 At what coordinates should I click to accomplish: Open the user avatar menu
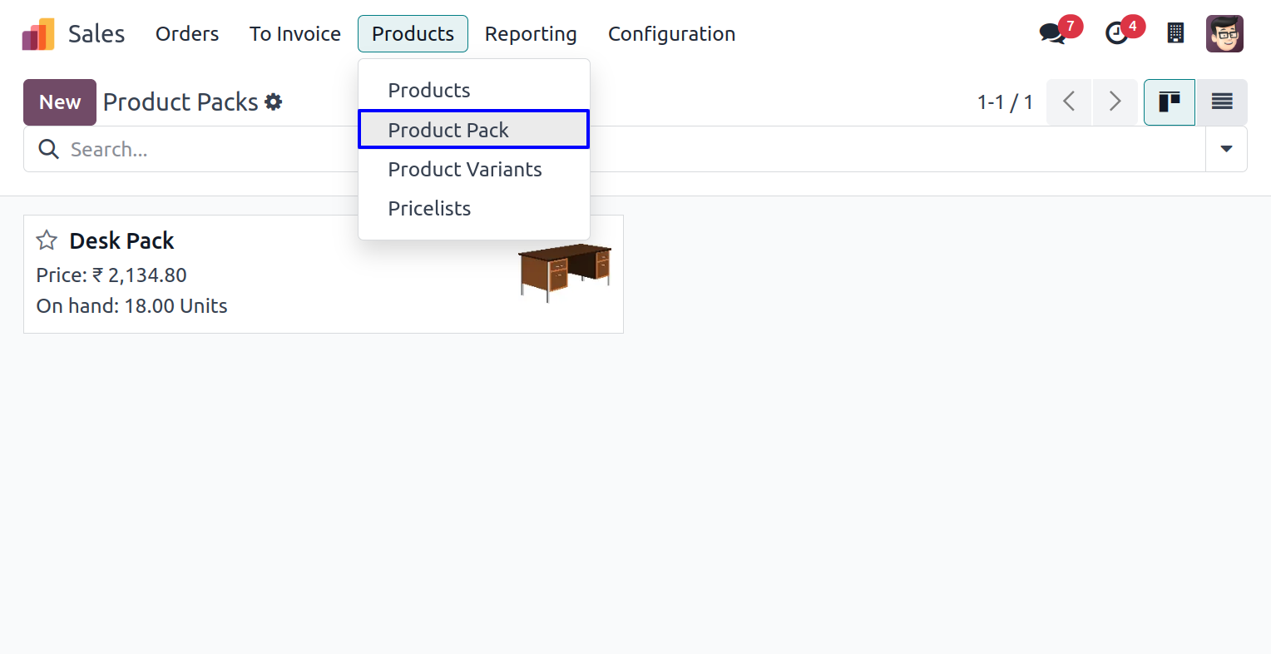click(x=1224, y=33)
